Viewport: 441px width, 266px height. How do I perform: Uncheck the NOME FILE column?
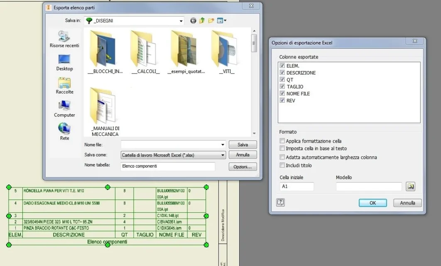point(282,94)
